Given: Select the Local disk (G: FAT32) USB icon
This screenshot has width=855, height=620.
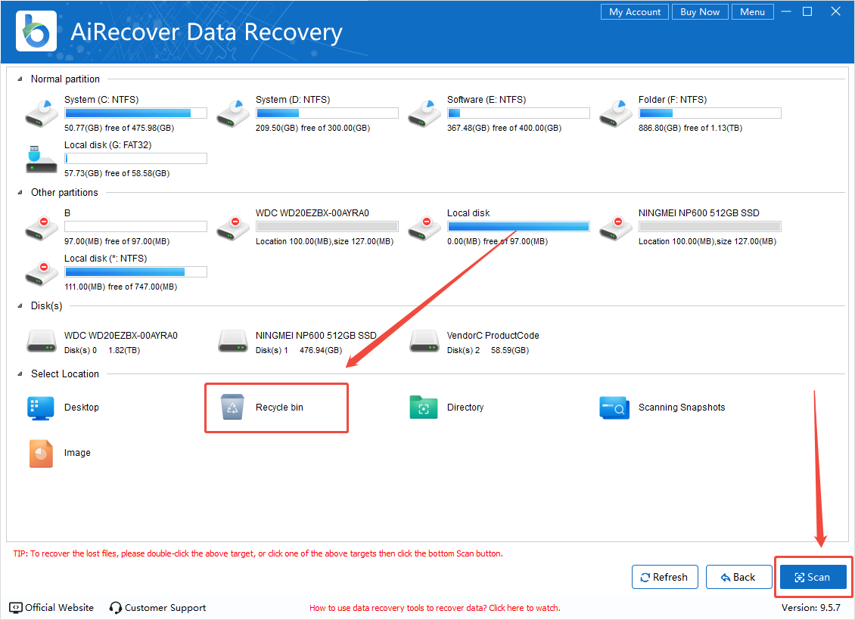Looking at the screenshot, I should (42, 158).
